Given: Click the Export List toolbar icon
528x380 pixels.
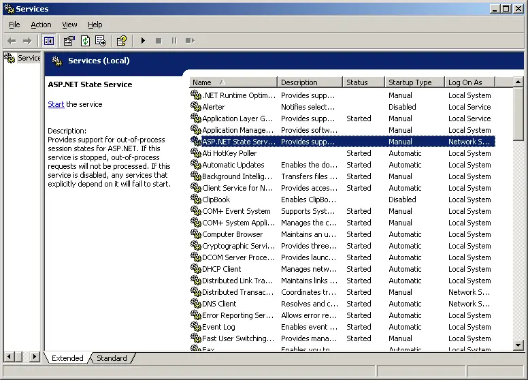Looking at the screenshot, I should click(101, 41).
